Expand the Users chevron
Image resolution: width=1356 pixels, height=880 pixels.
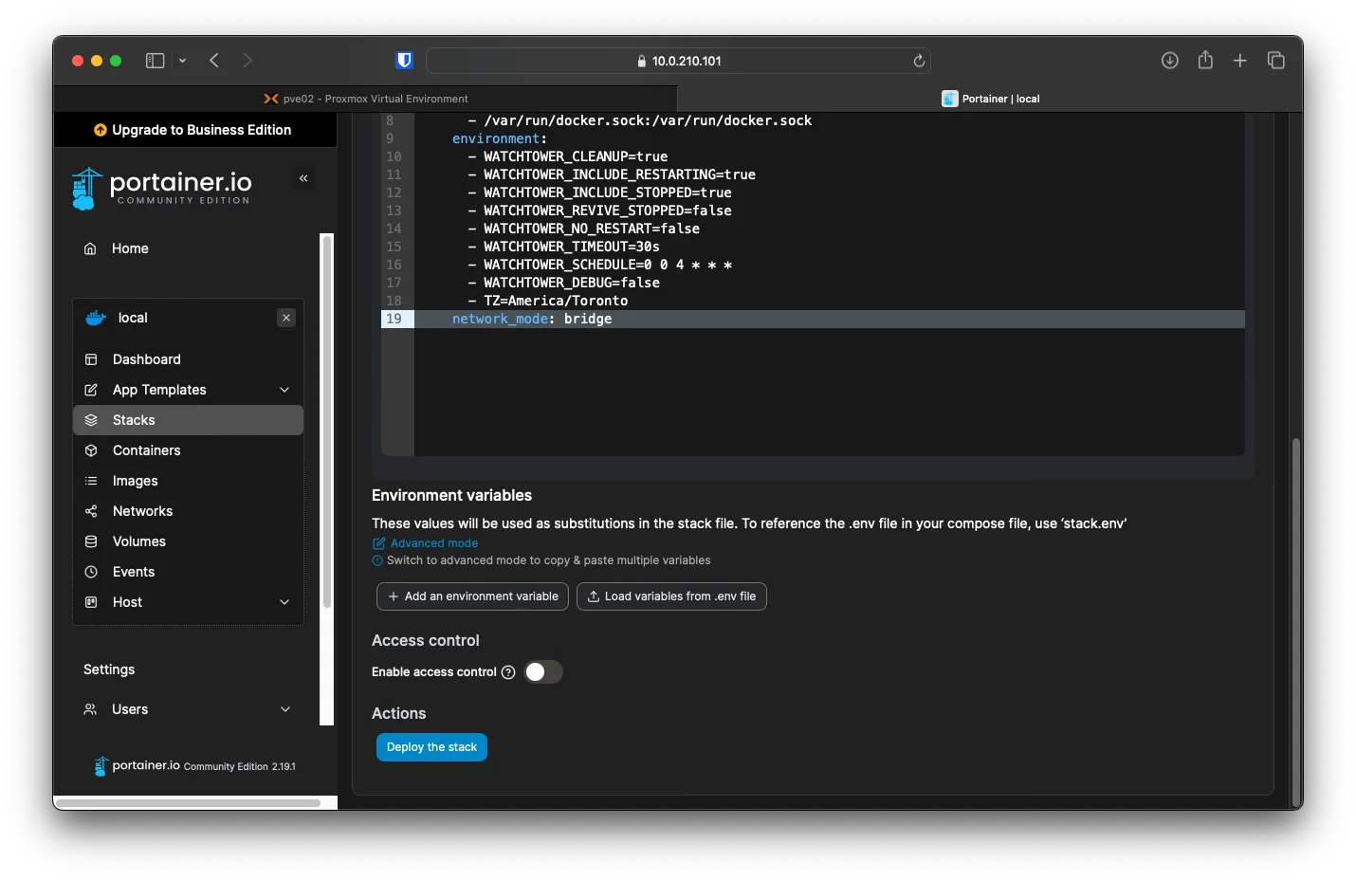point(285,709)
